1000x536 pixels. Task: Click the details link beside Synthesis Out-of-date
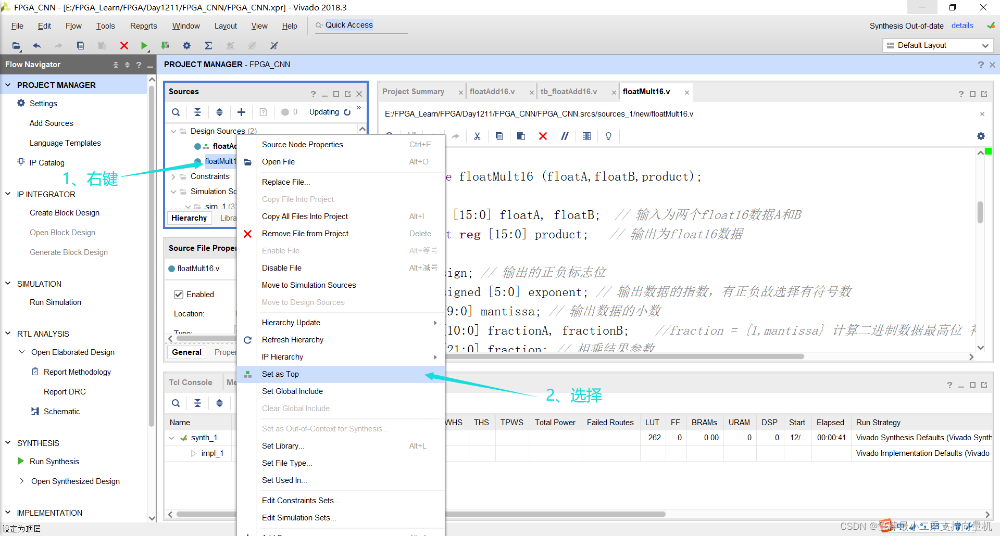click(962, 25)
